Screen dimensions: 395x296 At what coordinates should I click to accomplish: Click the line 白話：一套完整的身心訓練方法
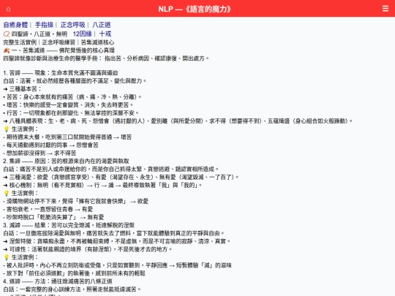[x=72, y=289]
